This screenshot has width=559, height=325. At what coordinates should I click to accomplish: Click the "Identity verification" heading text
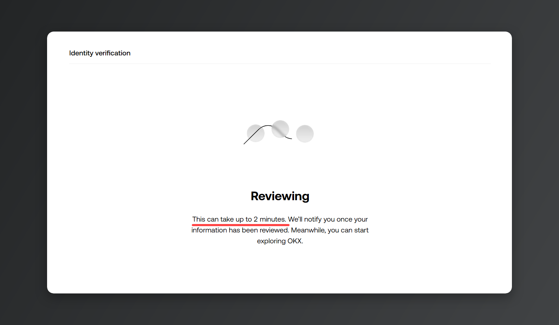coord(100,53)
